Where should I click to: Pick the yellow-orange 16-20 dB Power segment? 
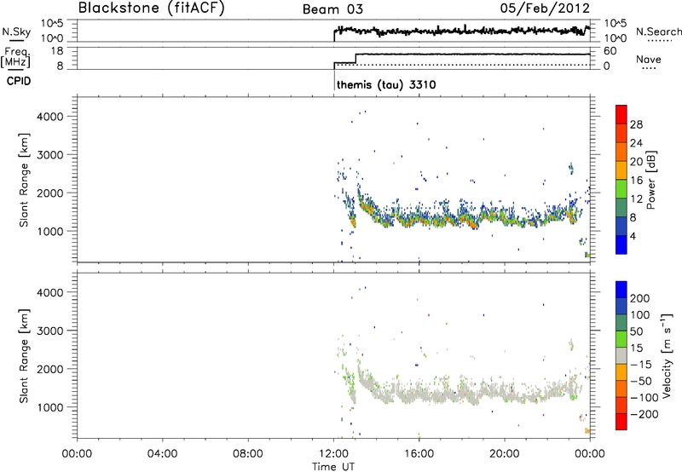(621, 170)
